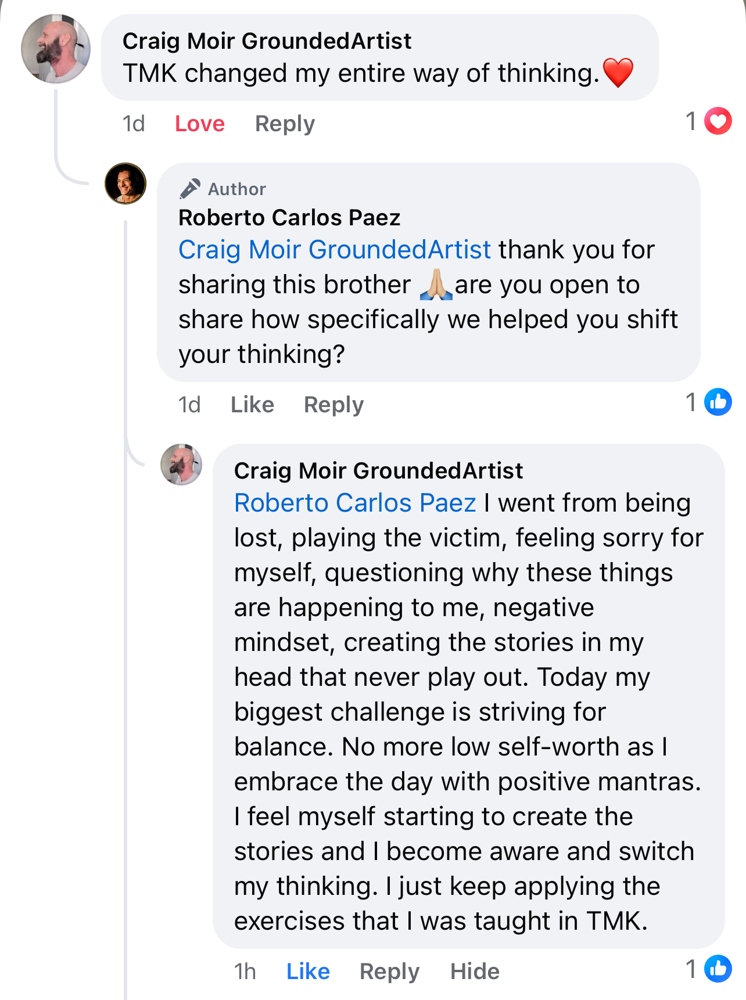746x1000 pixels.
Task: Click the reaction count beside the heart icon
Action: [x=691, y=120]
